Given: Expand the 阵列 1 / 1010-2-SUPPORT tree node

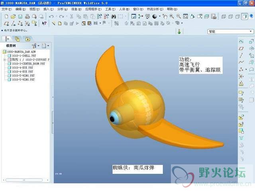Looking at the screenshot, I should [5, 60].
